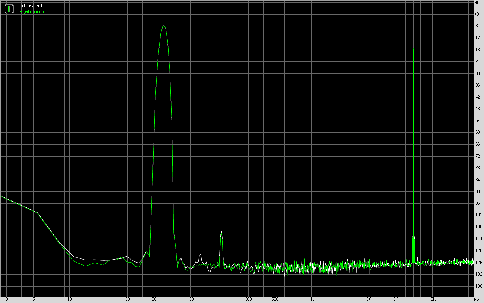484x303 pixels.
Task: Click the "-54" dB axis value
Action: pyautogui.click(x=478, y=121)
